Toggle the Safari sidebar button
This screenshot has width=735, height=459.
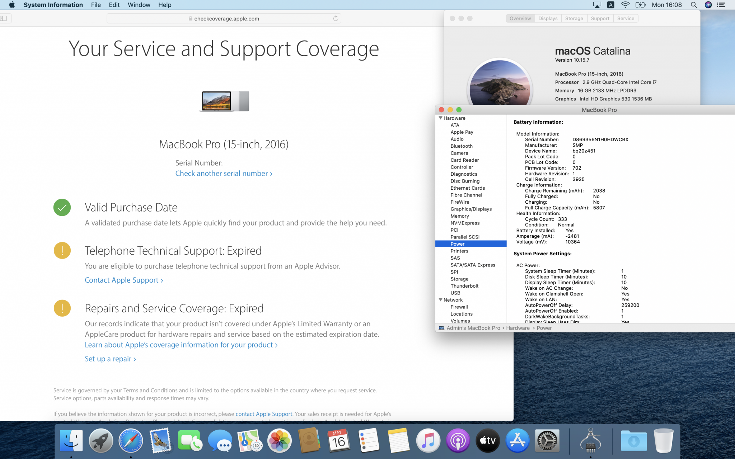pyautogui.click(x=4, y=18)
